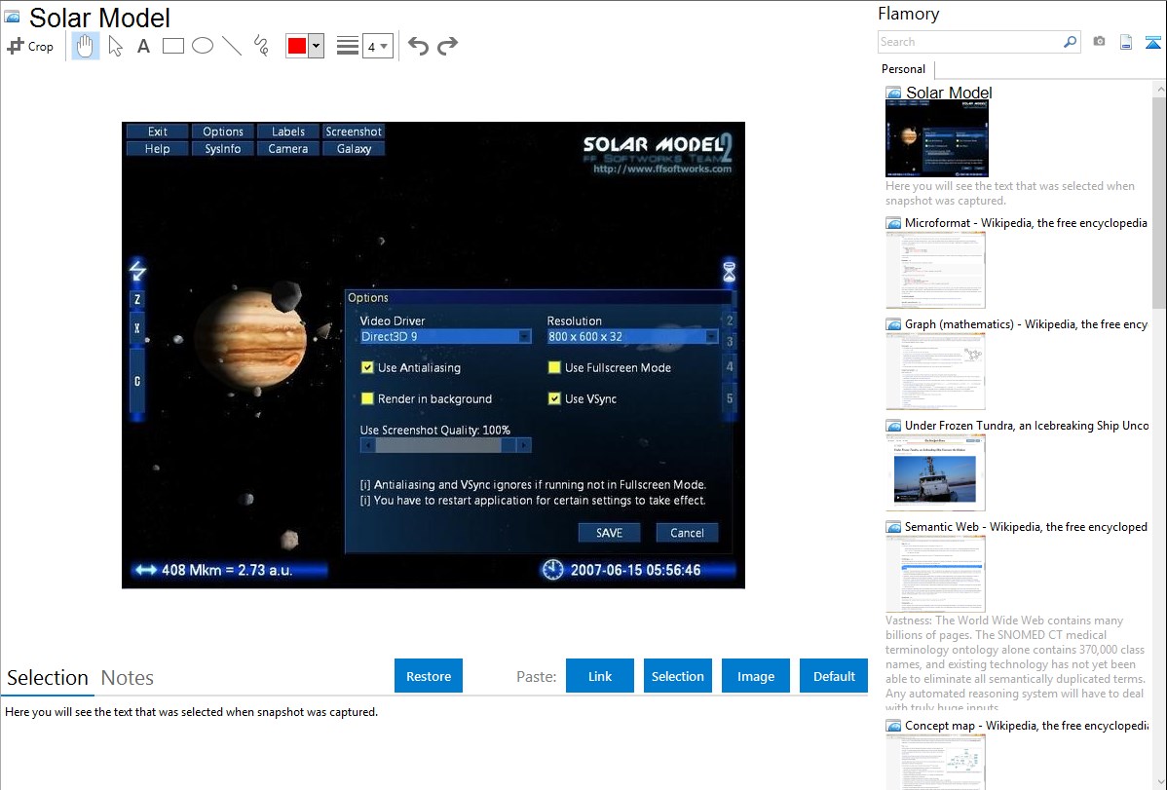
Task: Choose the text annotation tool
Action: [143, 46]
